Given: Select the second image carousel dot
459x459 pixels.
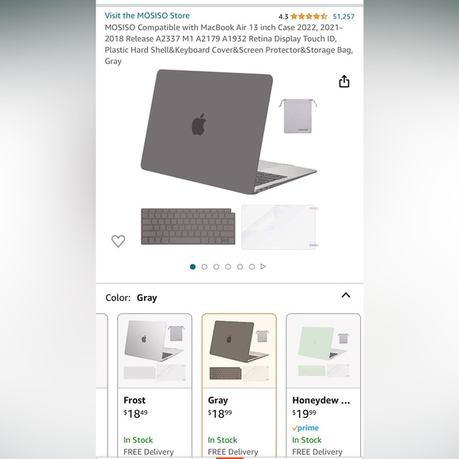Looking at the screenshot, I should pos(204,267).
